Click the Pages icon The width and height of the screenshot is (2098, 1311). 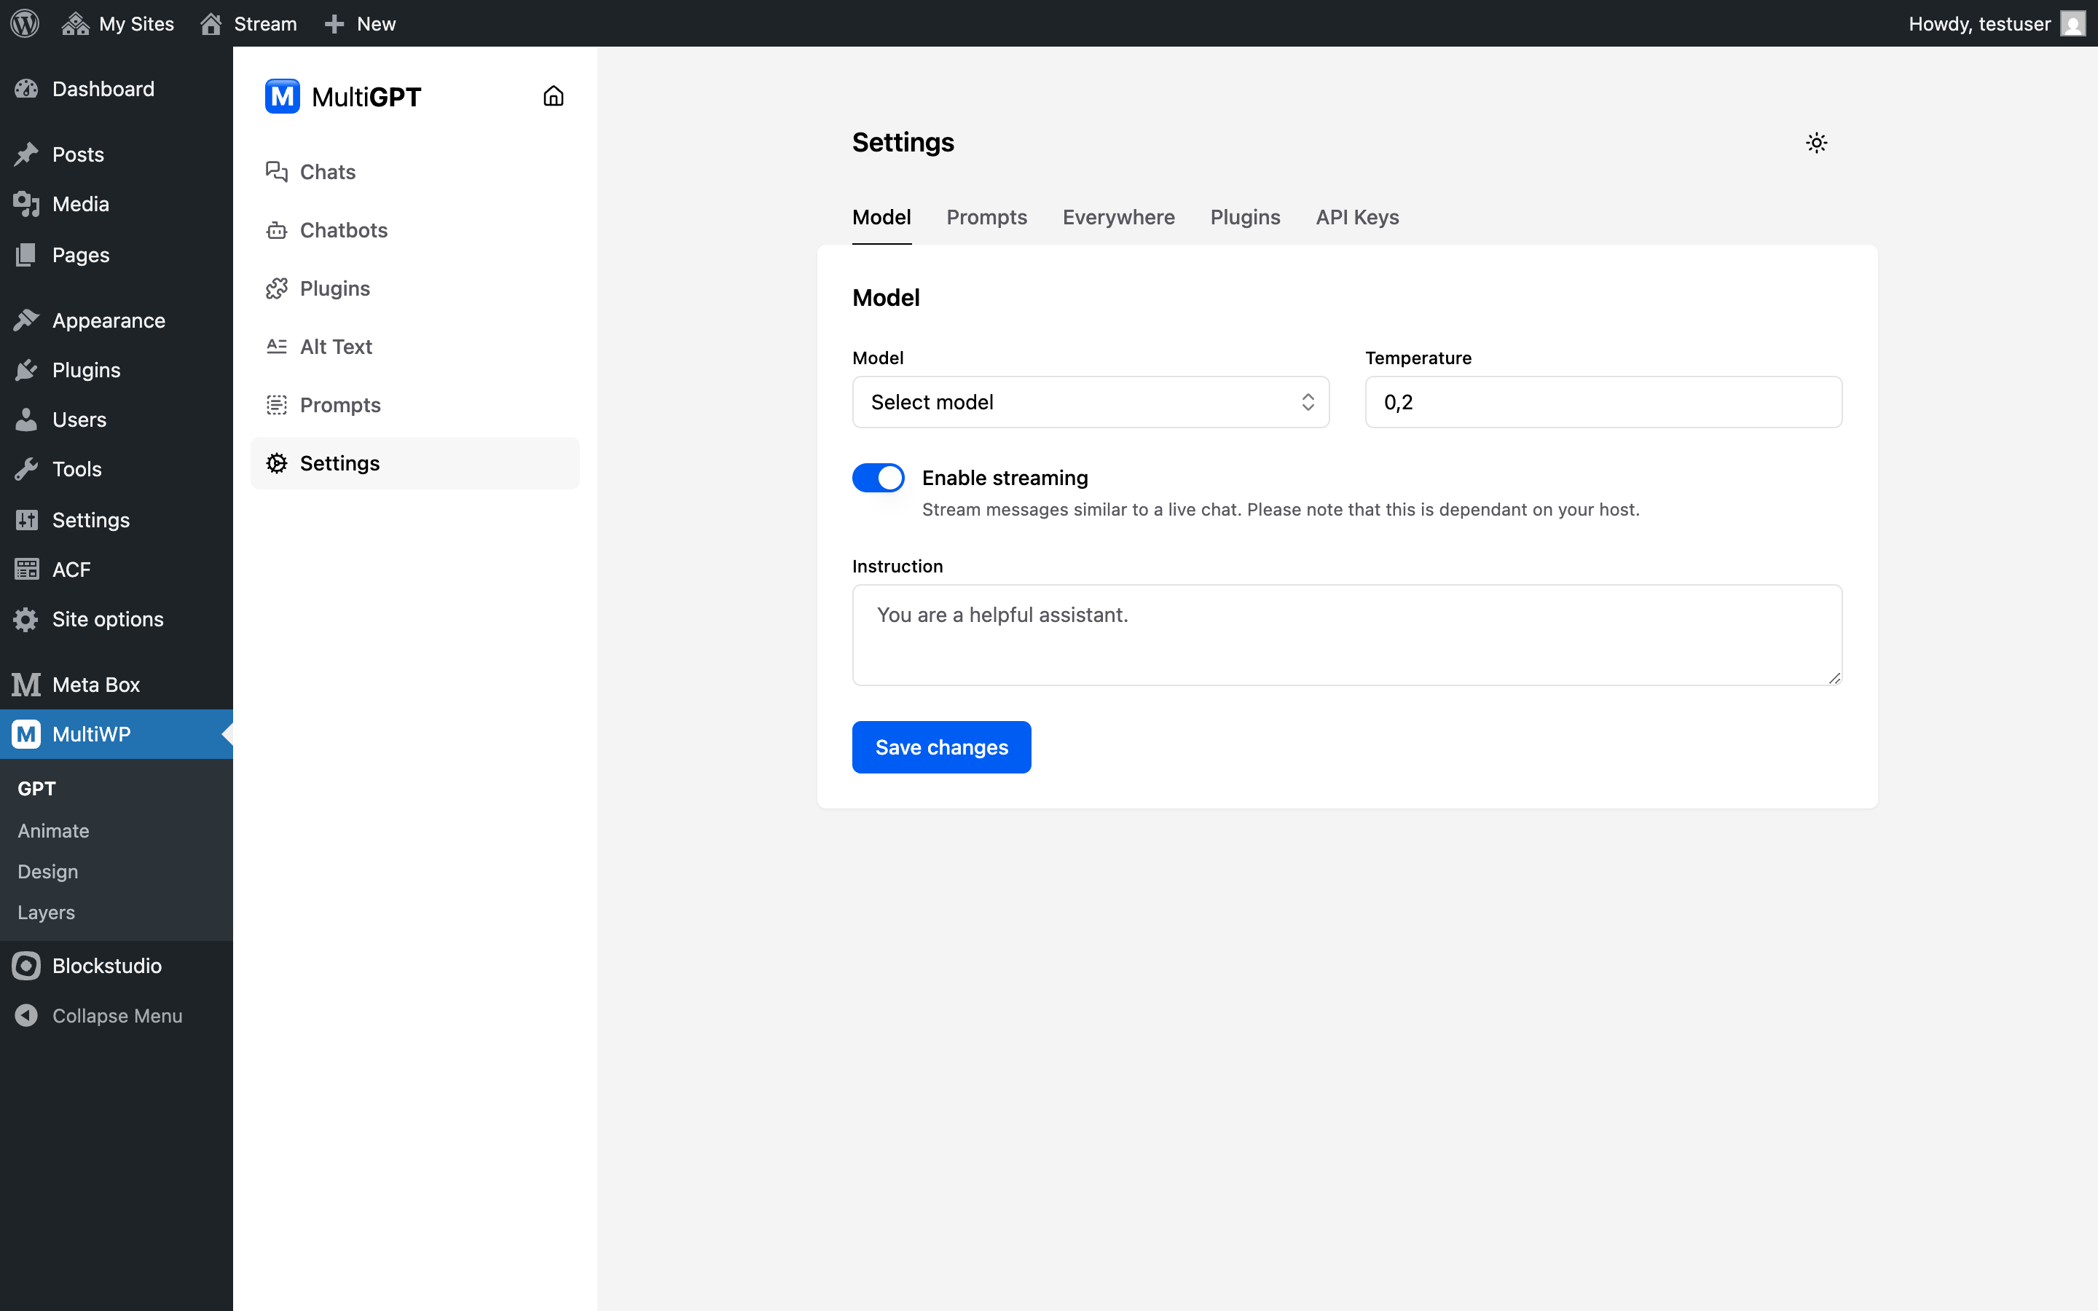(x=26, y=255)
